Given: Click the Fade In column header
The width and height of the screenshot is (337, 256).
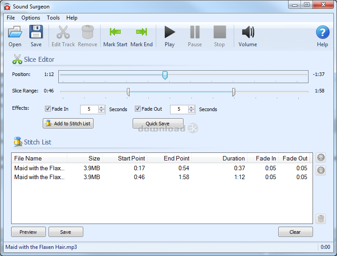Looking at the screenshot, I should (x=263, y=158).
